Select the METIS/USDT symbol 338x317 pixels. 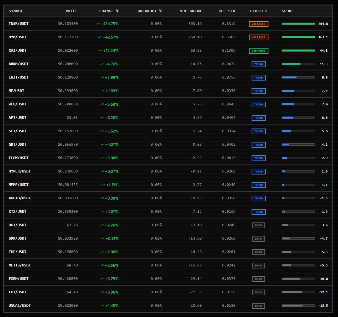(x=20, y=265)
